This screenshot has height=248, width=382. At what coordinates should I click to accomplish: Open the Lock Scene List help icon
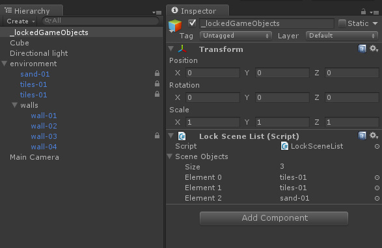pos(362,136)
